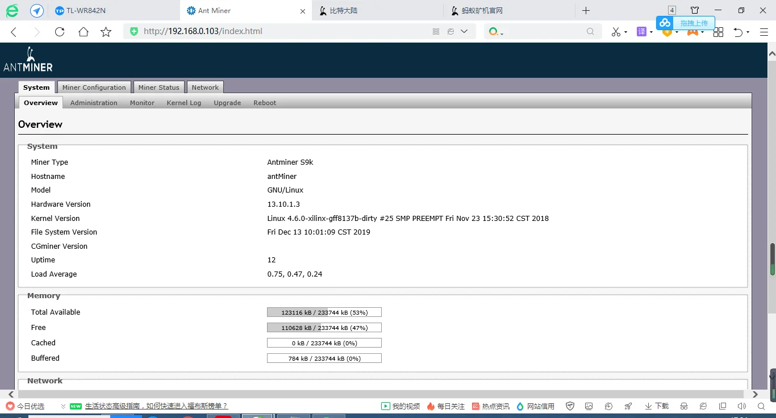Show the page QR code icon
The width and height of the screenshot is (776, 418).
tap(436, 32)
